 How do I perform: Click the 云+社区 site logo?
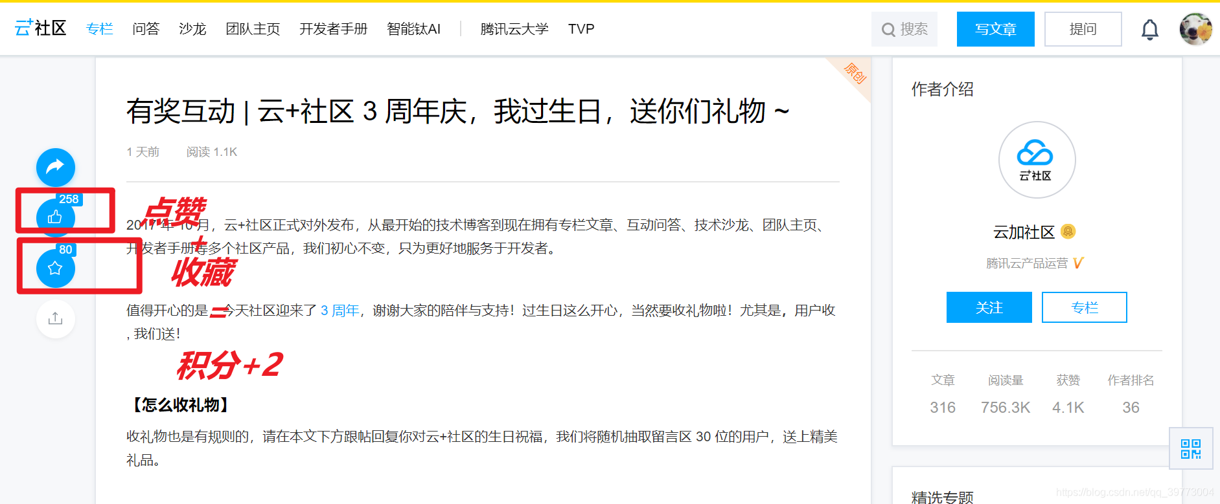[x=40, y=28]
